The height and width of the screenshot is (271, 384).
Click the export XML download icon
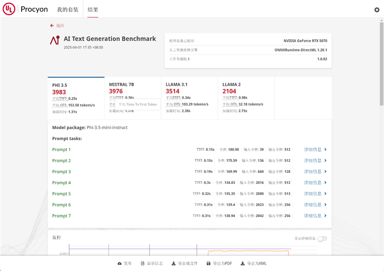[242, 263]
